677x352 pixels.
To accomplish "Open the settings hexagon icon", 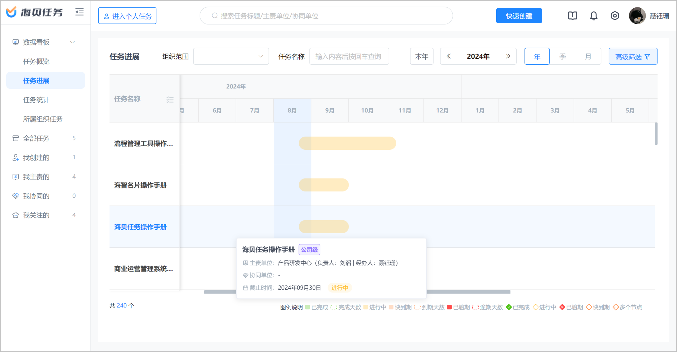I will (x=614, y=16).
